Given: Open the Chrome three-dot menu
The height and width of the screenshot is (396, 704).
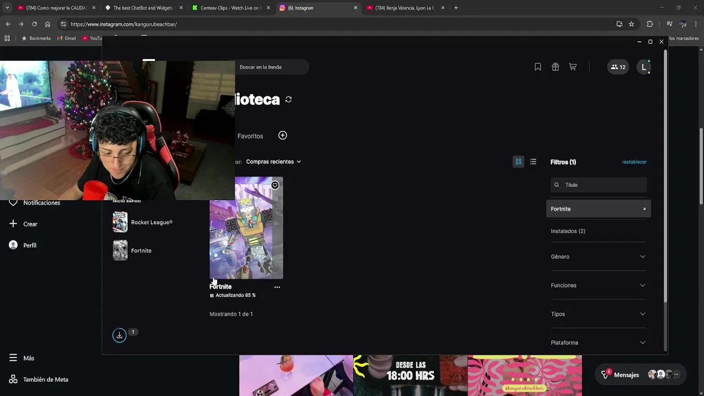Looking at the screenshot, I should (x=696, y=24).
